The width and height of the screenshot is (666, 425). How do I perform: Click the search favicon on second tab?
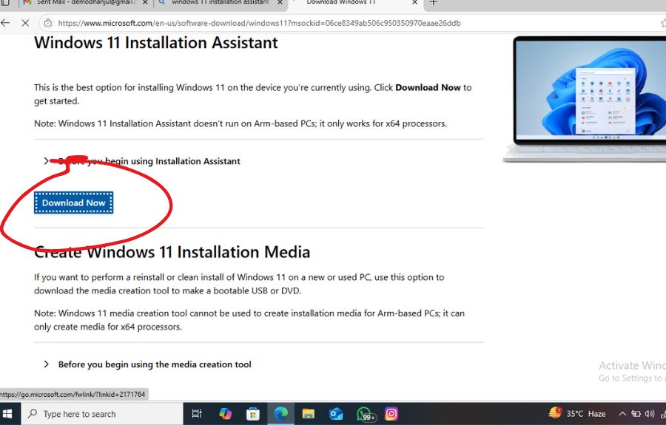pyautogui.click(x=162, y=2)
